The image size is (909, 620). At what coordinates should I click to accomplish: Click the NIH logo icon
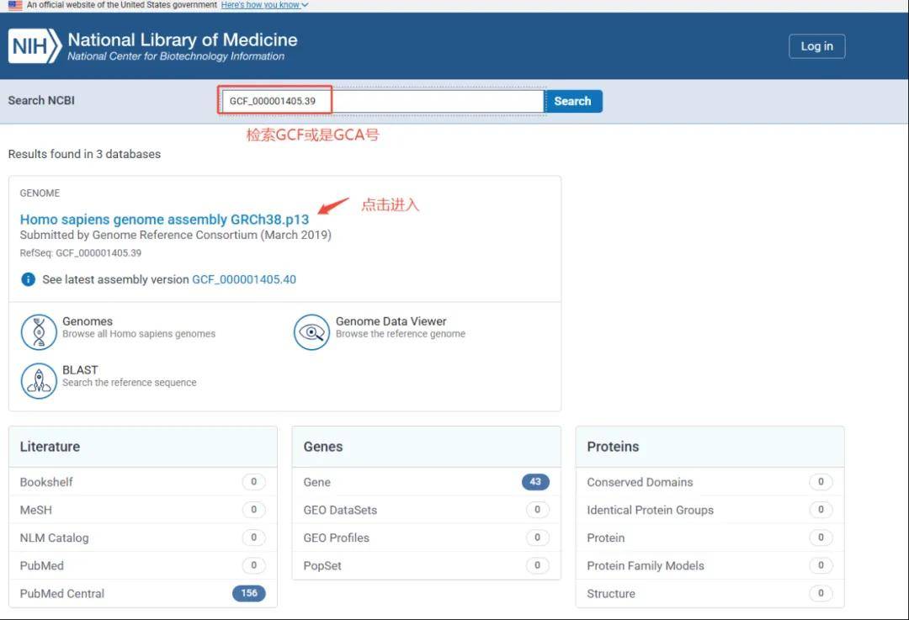coord(35,45)
